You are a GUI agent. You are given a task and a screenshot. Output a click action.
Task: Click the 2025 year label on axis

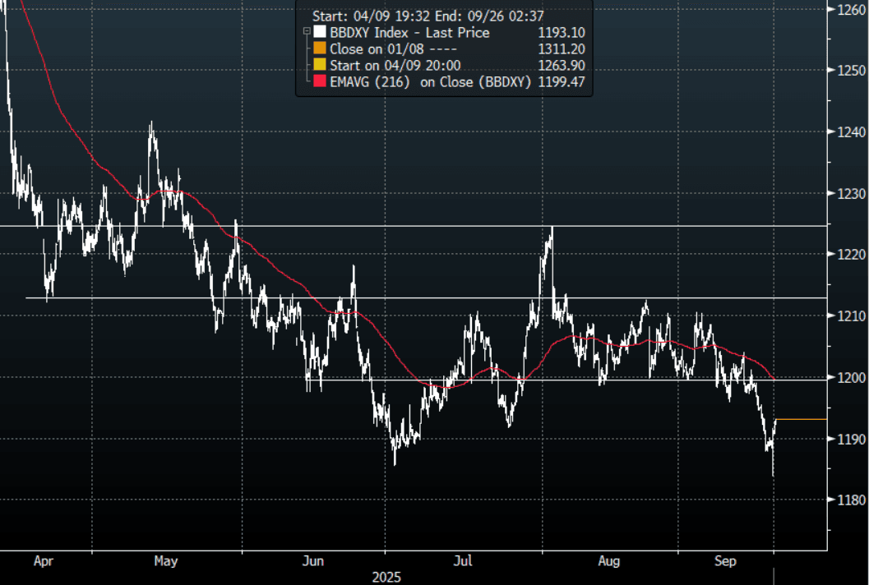tap(386, 577)
